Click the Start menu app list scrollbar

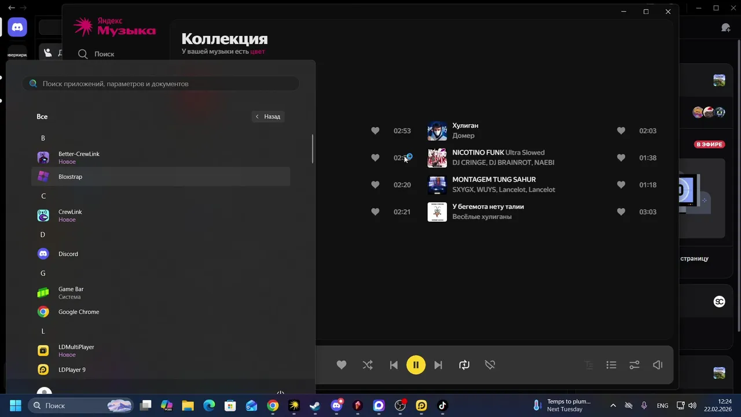[313, 149]
